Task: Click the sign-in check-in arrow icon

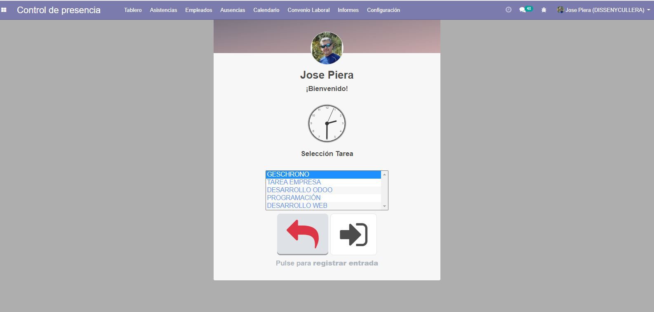Action: [x=353, y=234]
